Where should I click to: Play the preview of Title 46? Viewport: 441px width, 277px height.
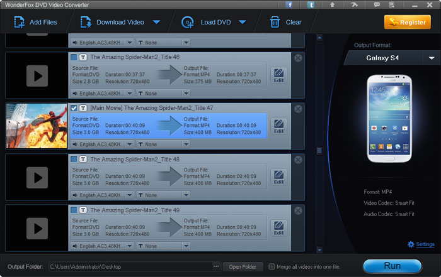click(37, 76)
